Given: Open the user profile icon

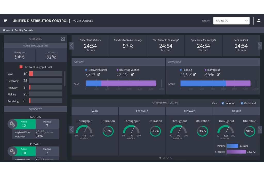Looking at the screenshot, I should point(259,21).
